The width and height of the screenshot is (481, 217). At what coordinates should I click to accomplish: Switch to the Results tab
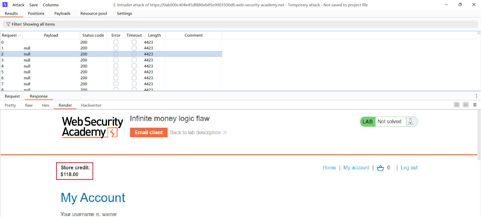click(x=11, y=13)
